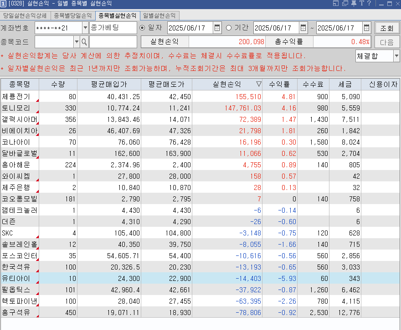Viewport: 401px width, 330px height.
Task: Open calendar for the period start date
Action: (303, 28)
